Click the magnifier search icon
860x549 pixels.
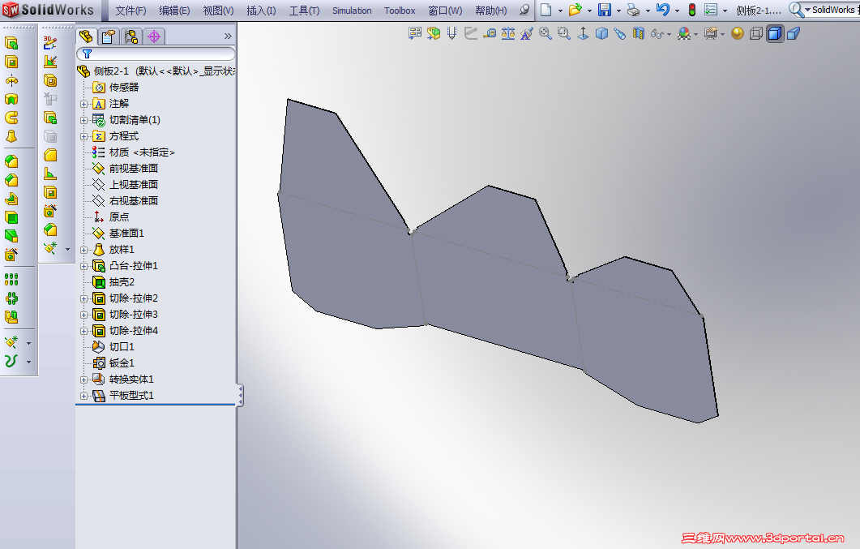[796, 10]
